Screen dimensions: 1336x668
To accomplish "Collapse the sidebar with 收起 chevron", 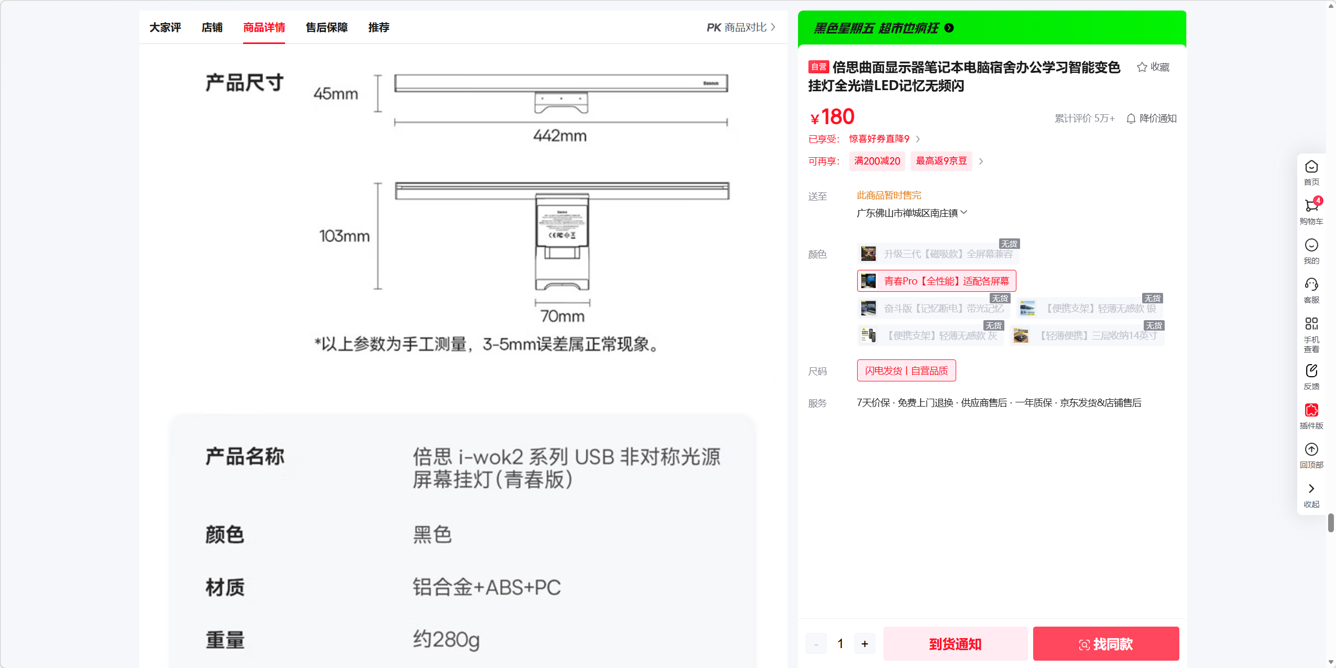I will point(1311,489).
